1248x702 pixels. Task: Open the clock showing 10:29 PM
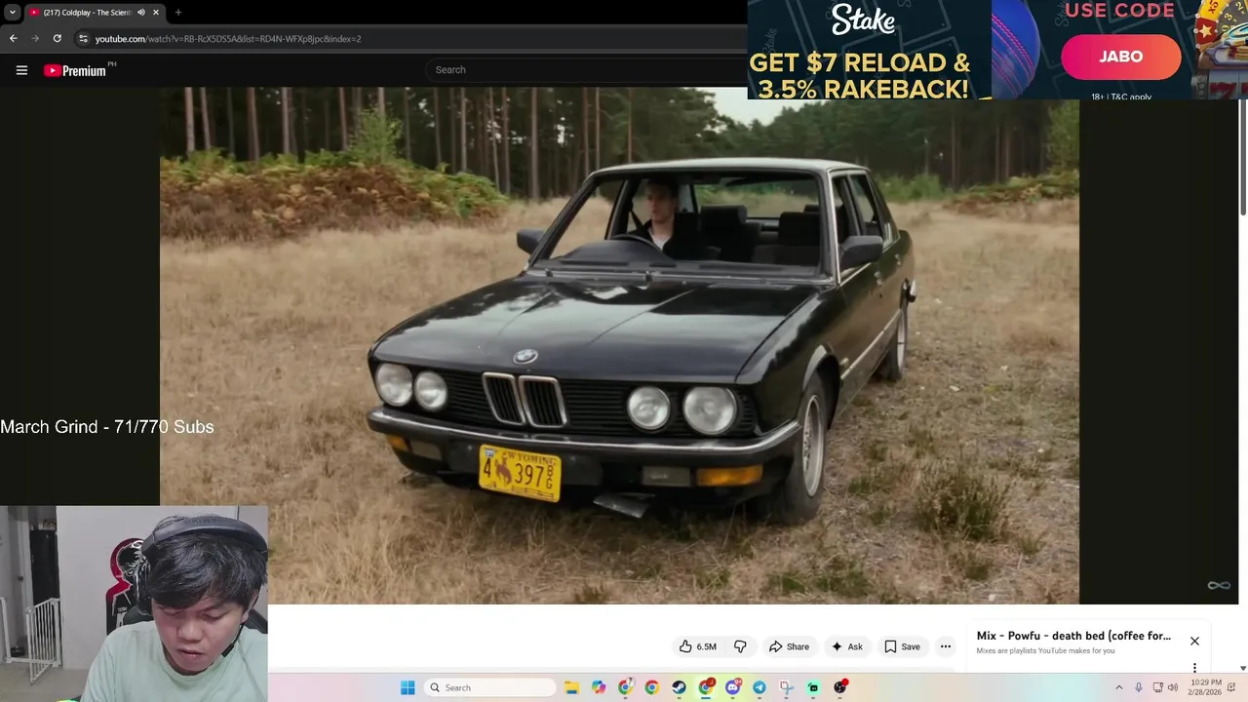click(1205, 687)
